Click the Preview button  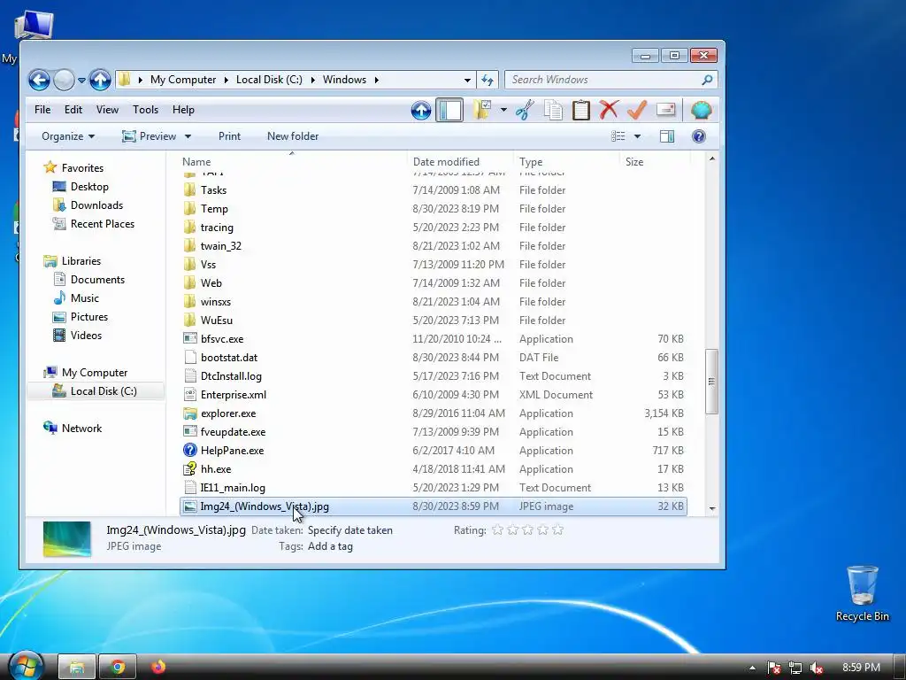coord(150,136)
